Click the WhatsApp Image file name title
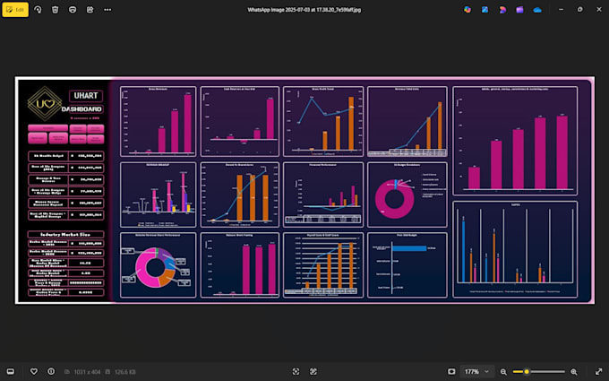Image resolution: width=609 pixels, height=381 pixels. (304, 10)
